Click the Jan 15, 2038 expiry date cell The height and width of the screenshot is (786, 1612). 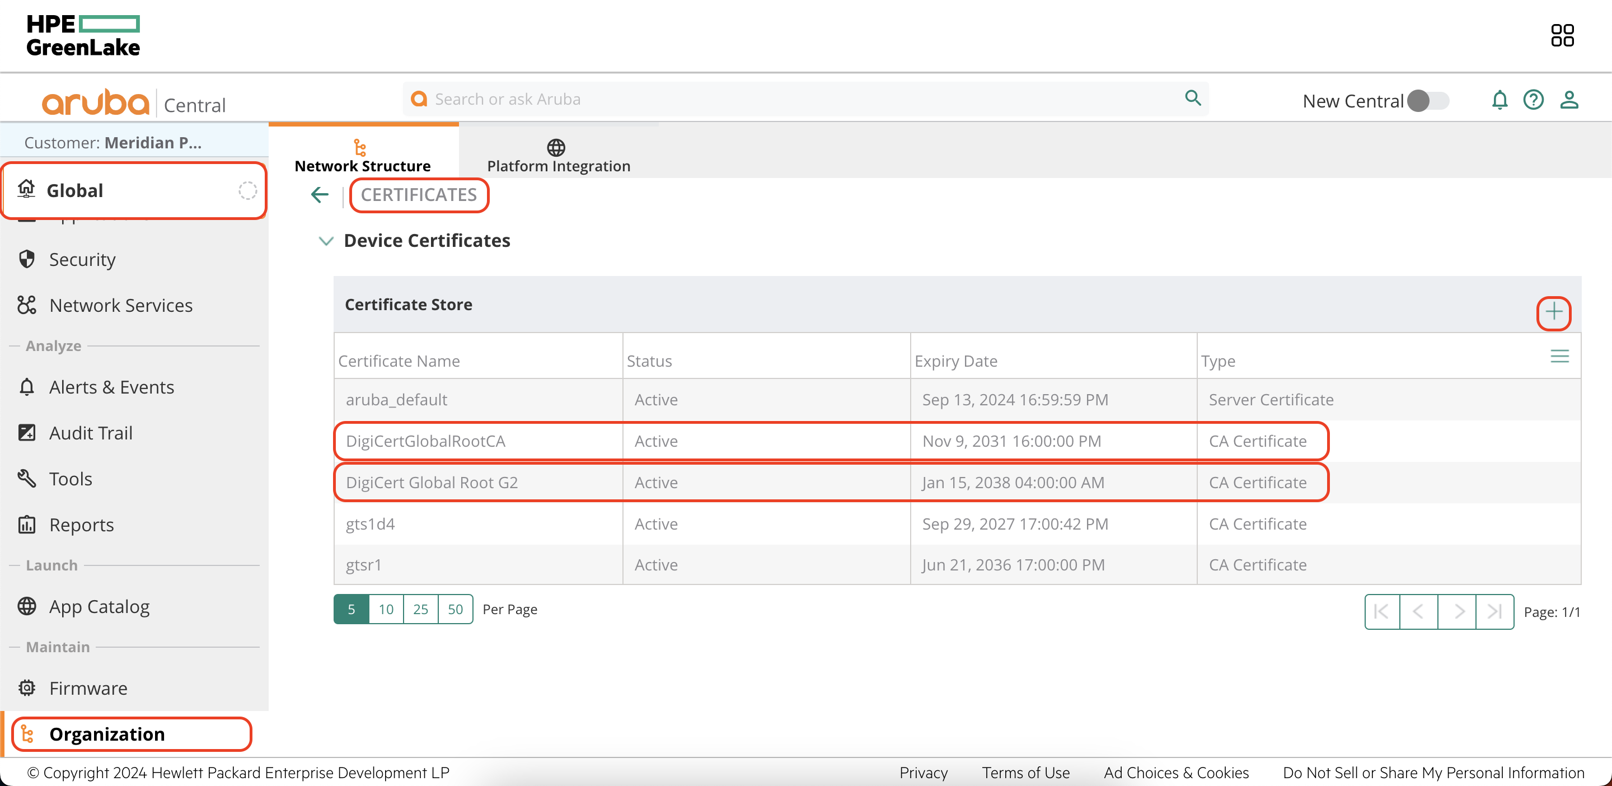point(1013,483)
